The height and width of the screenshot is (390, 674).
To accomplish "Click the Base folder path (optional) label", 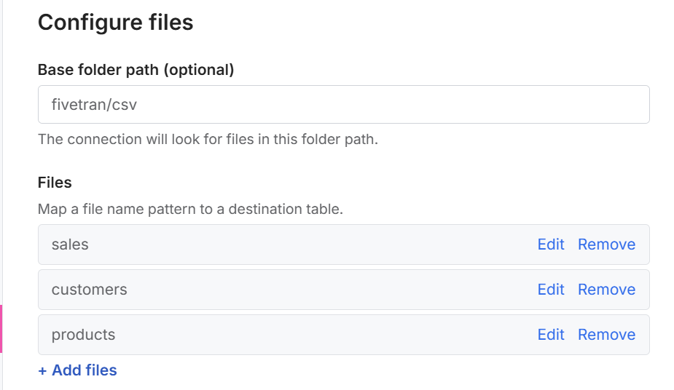I will pos(136,70).
